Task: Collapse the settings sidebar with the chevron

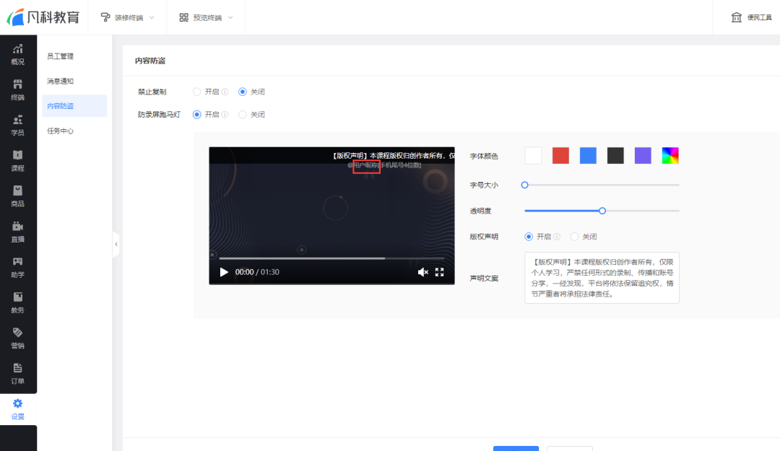Action: tap(116, 245)
